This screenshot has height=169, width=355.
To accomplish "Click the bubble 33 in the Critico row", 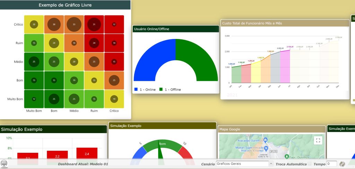I will click(74, 24).
